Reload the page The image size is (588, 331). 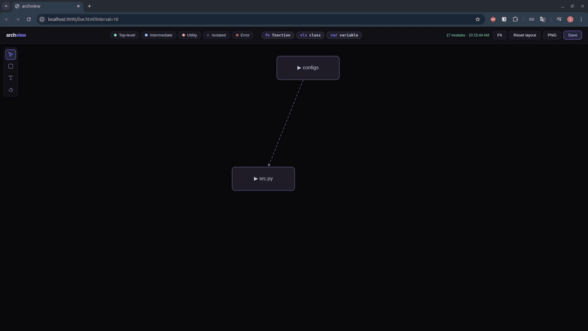tap(29, 19)
